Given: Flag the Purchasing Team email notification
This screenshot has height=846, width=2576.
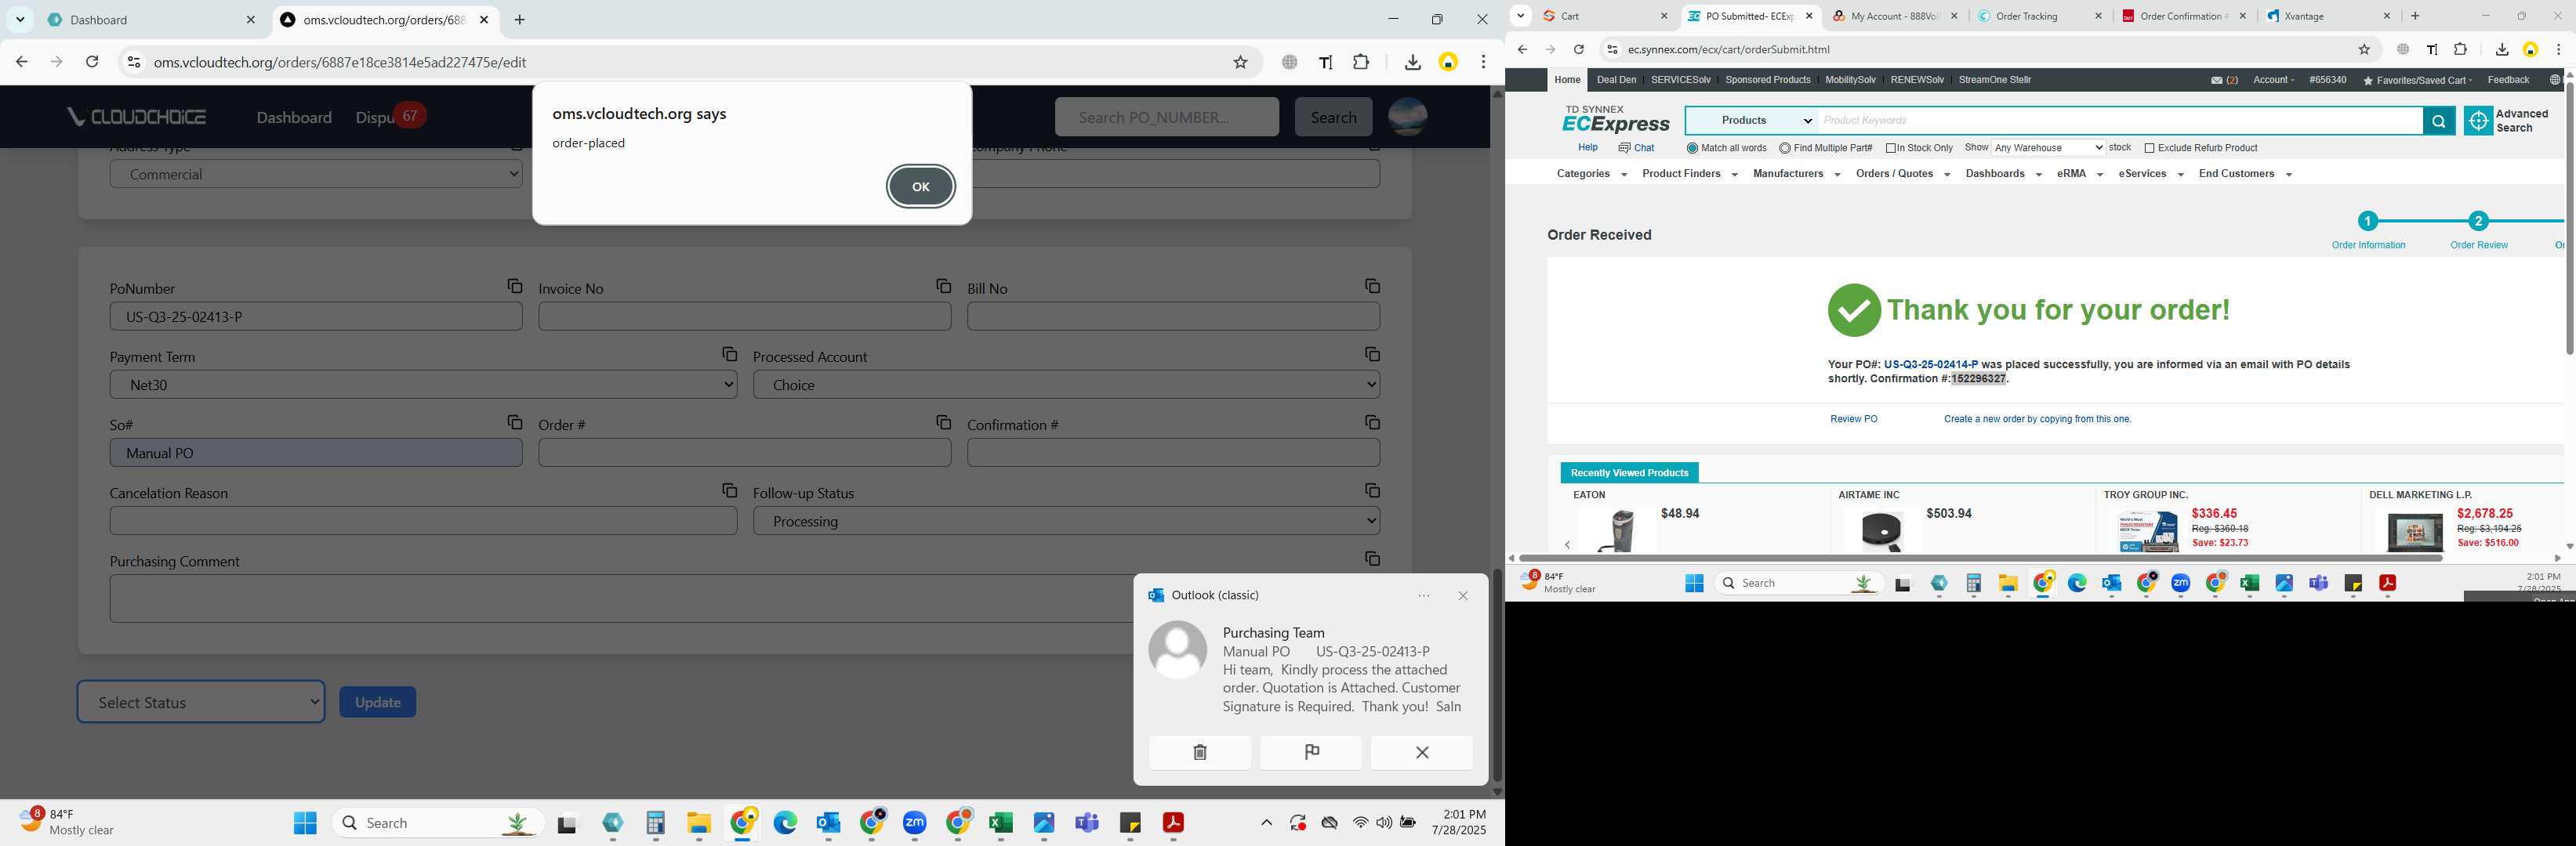Looking at the screenshot, I should pyautogui.click(x=1311, y=752).
